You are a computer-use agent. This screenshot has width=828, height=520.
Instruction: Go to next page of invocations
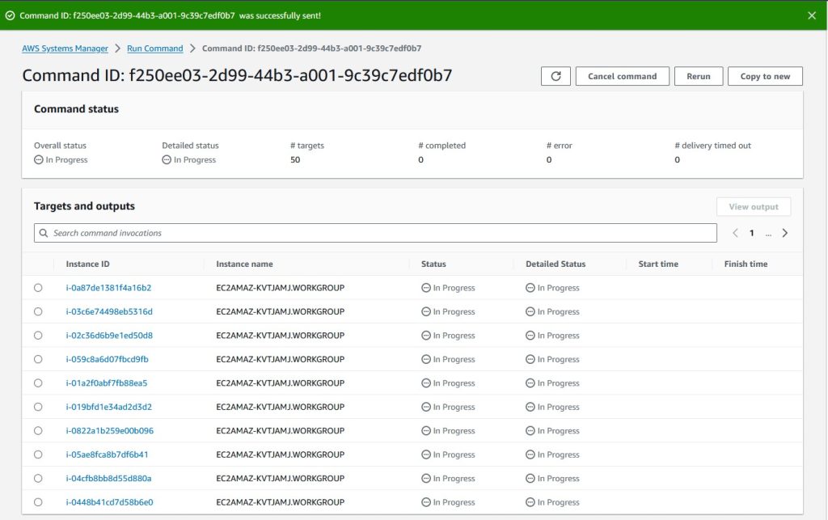784,233
